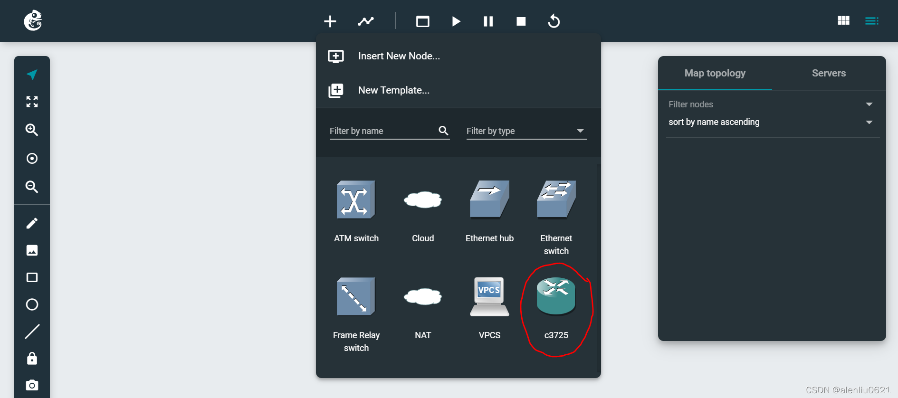The width and height of the screenshot is (898, 398).
Task: Select the pointer navigation tool
Action: pyautogui.click(x=32, y=74)
